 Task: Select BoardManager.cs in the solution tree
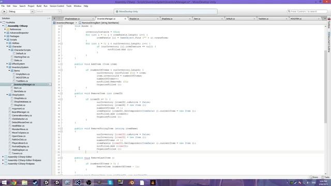[x=21, y=112]
